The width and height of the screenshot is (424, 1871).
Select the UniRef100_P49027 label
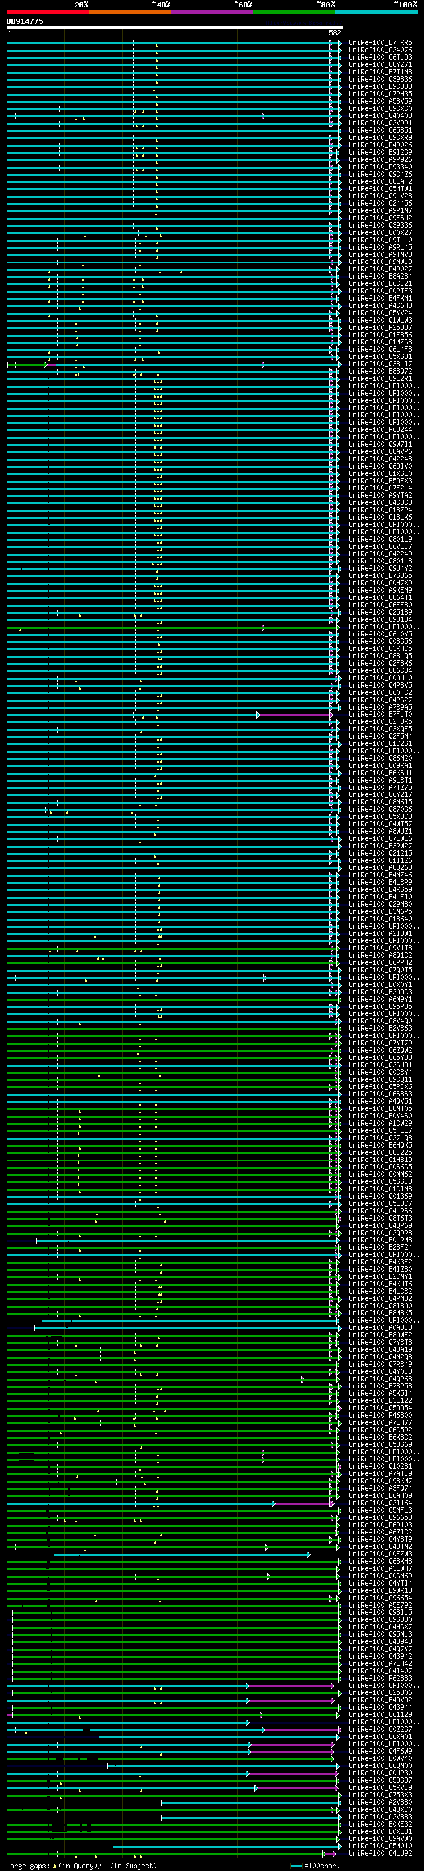pyautogui.click(x=380, y=269)
